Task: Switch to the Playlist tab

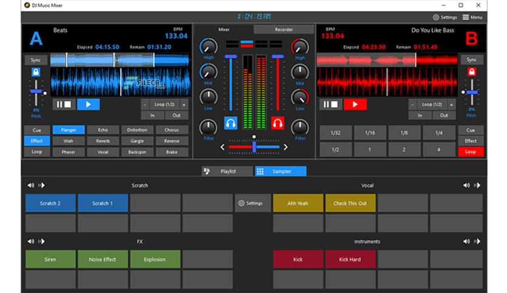Action: point(227,171)
